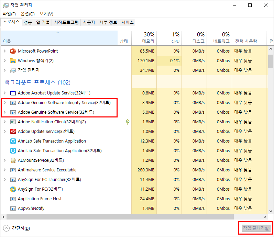
Task: Click the Microsoft PowerPoint process icon
Action: pyautogui.click(x=13, y=51)
